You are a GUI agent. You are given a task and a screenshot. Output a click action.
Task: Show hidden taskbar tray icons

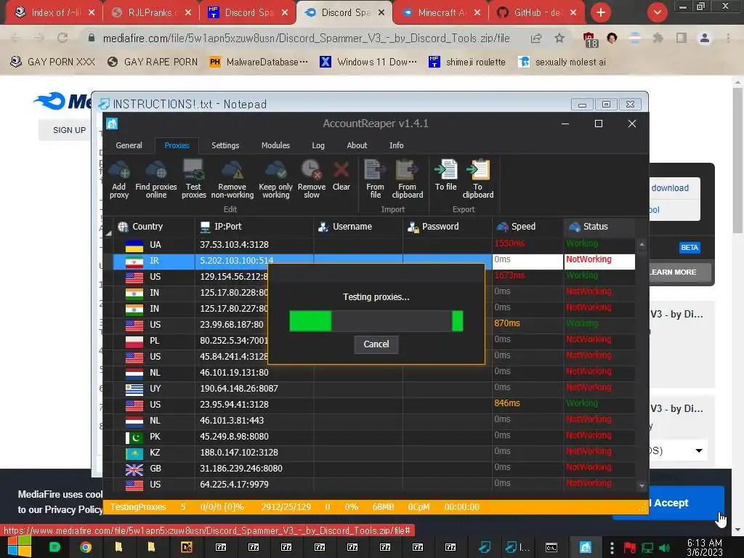click(x=612, y=548)
